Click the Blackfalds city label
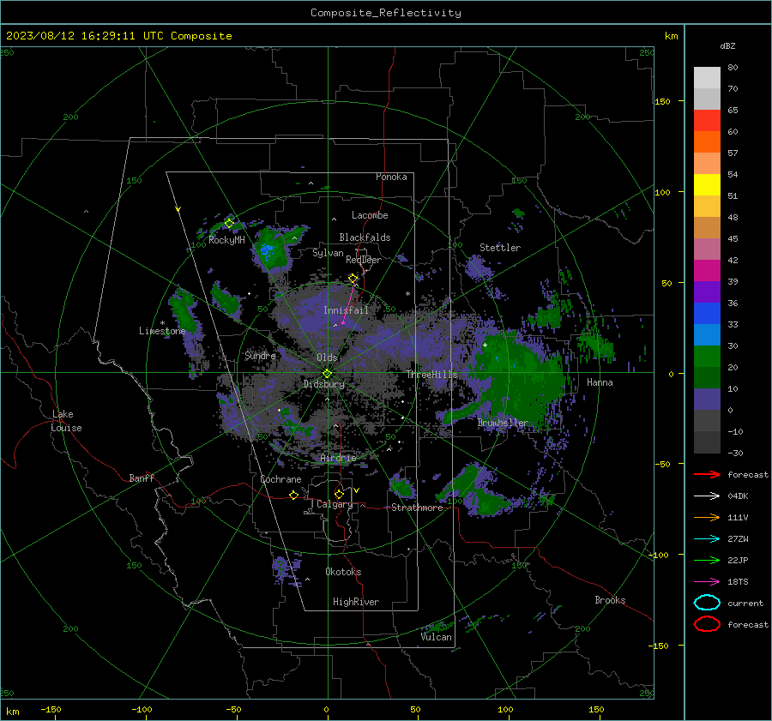The width and height of the screenshot is (772, 721). pos(365,237)
